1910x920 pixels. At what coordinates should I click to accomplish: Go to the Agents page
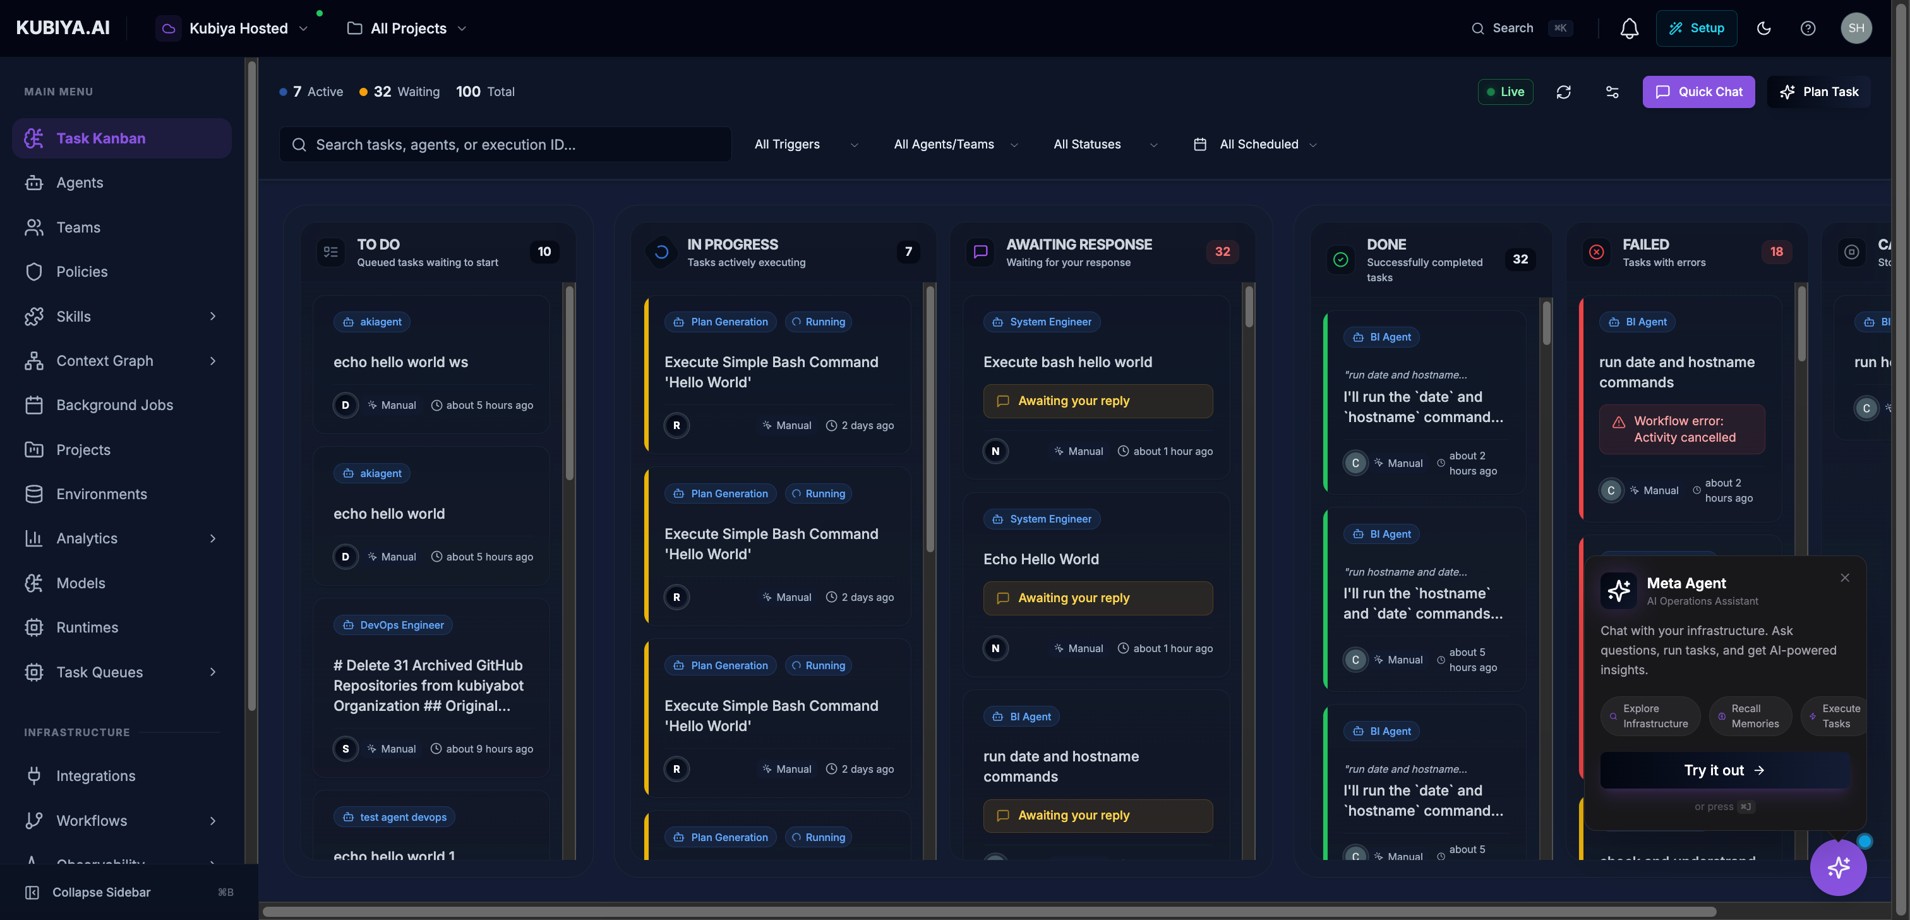click(80, 183)
